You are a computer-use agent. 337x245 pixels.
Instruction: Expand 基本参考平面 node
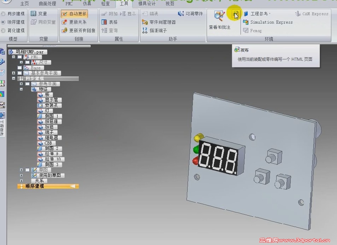coord(13,73)
